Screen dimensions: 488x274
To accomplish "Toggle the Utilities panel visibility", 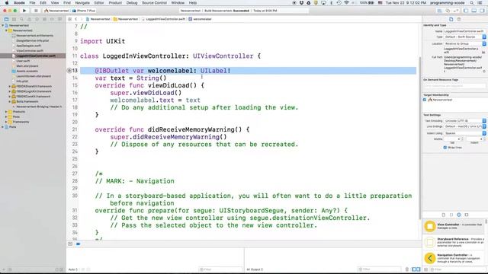I will pyautogui.click(x=482, y=11).
